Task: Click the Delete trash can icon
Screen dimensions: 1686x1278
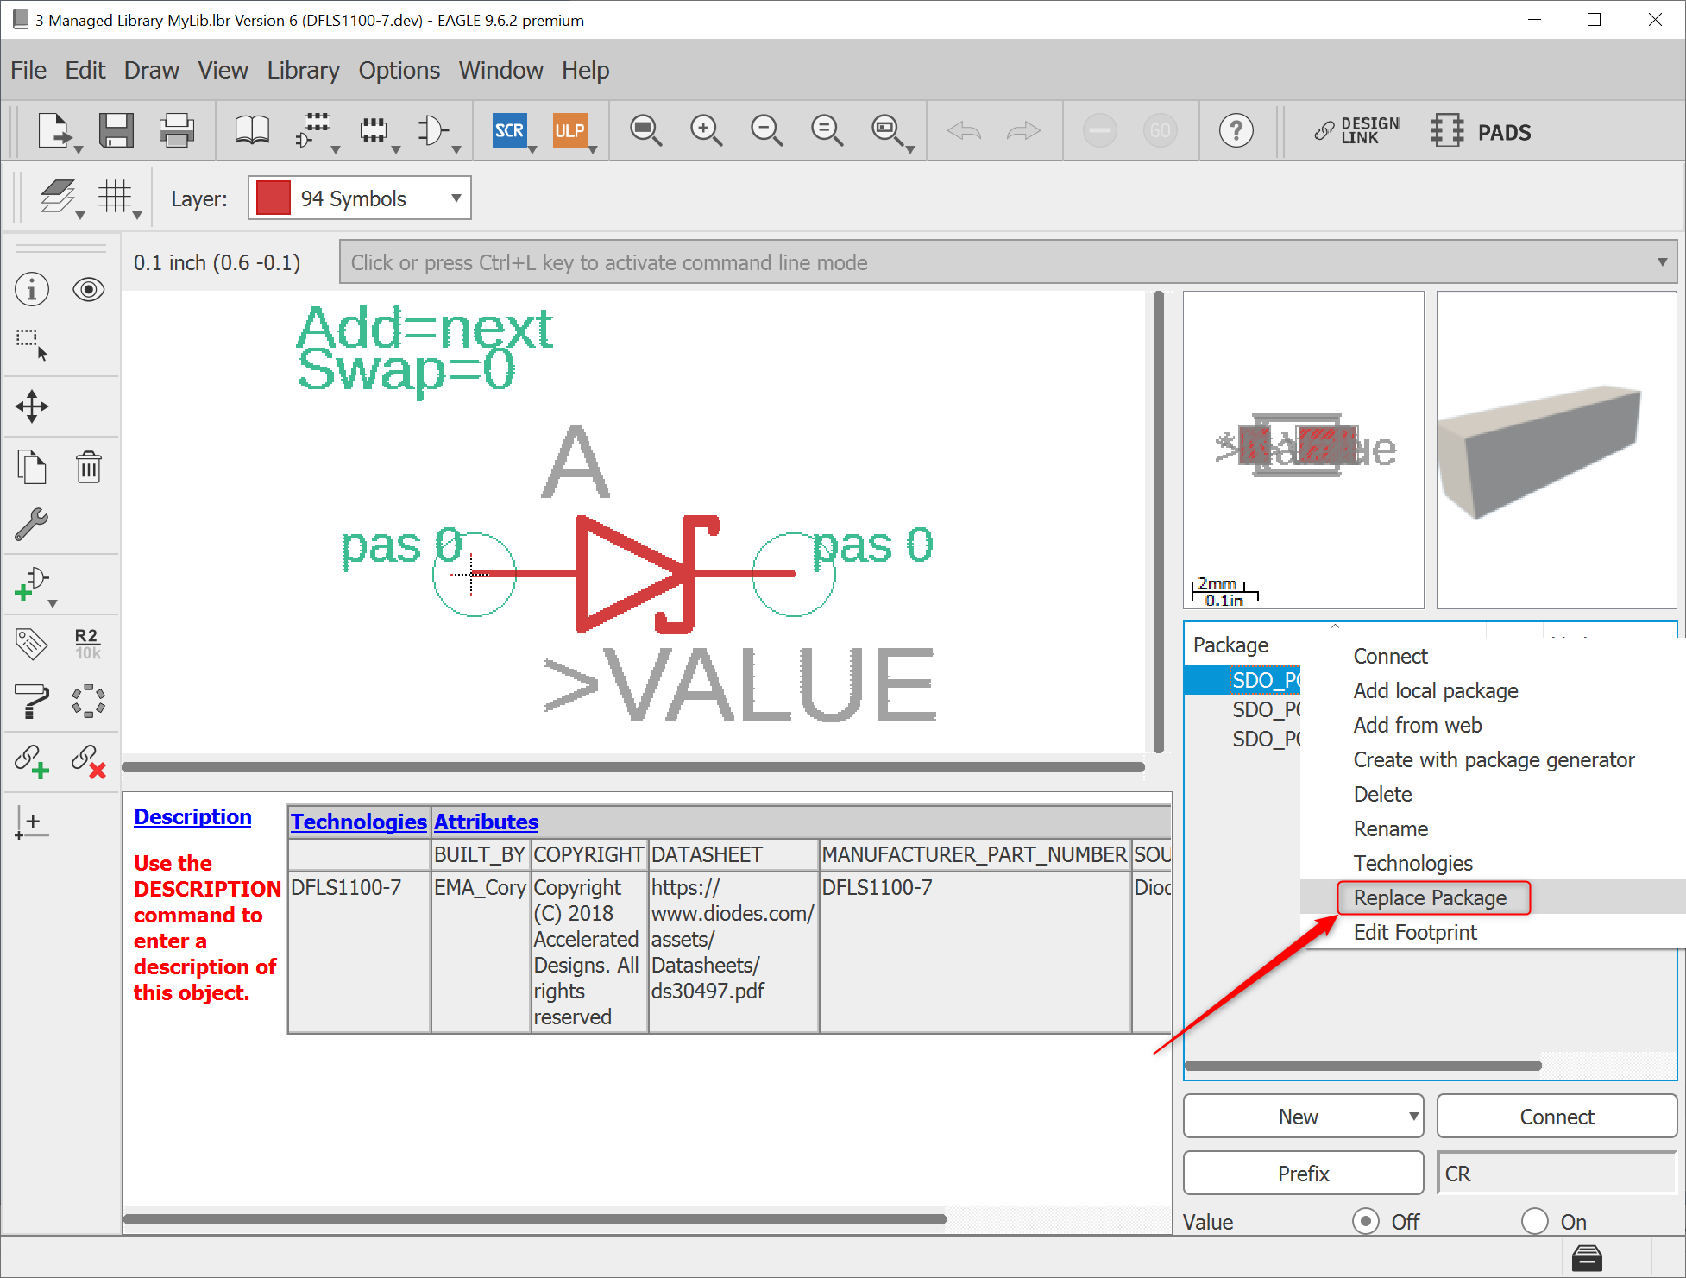Action: coord(88,468)
